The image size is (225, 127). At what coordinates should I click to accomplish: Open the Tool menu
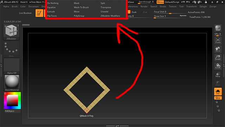181,6
